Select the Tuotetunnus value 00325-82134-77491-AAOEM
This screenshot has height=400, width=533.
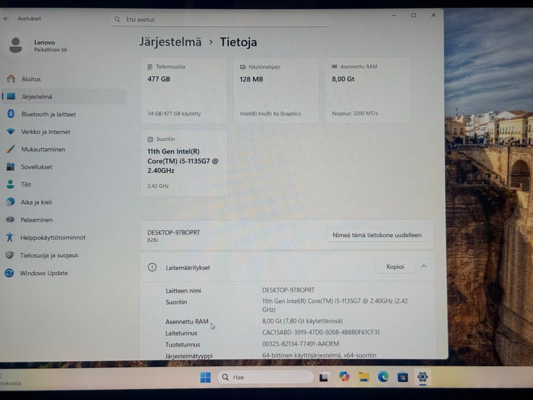click(300, 344)
